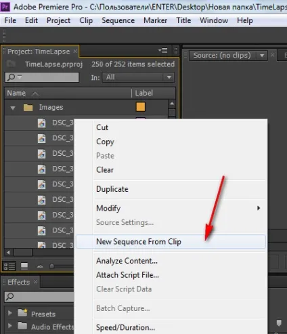Click the first DSC image file icon
This screenshot has width=287, height=334.
41,123
